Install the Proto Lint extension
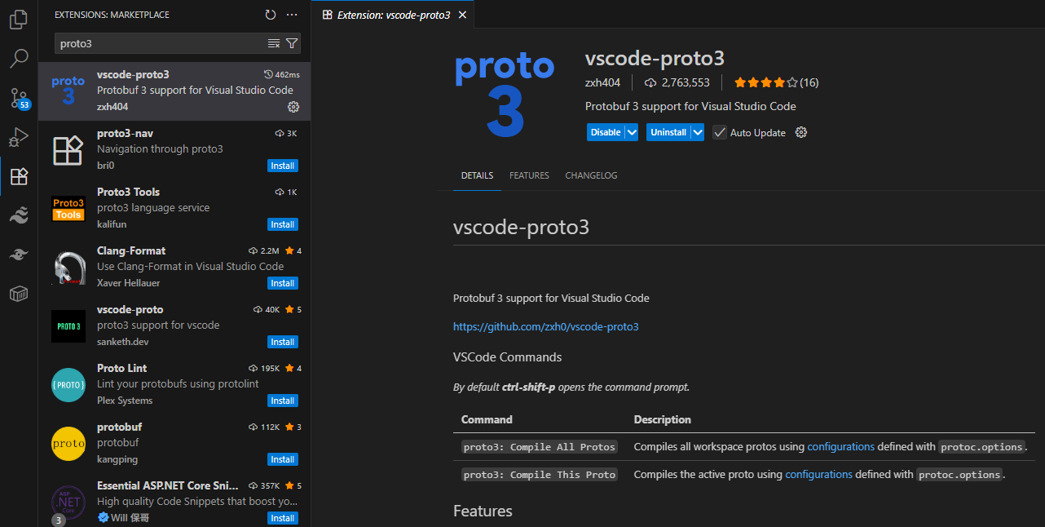1045x527 pixels. pyautogui.click(x=283, y=401)
